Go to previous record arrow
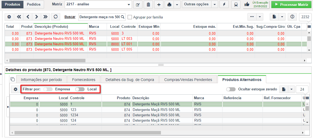The image size is (313, 139). click(x=28, y=17)
